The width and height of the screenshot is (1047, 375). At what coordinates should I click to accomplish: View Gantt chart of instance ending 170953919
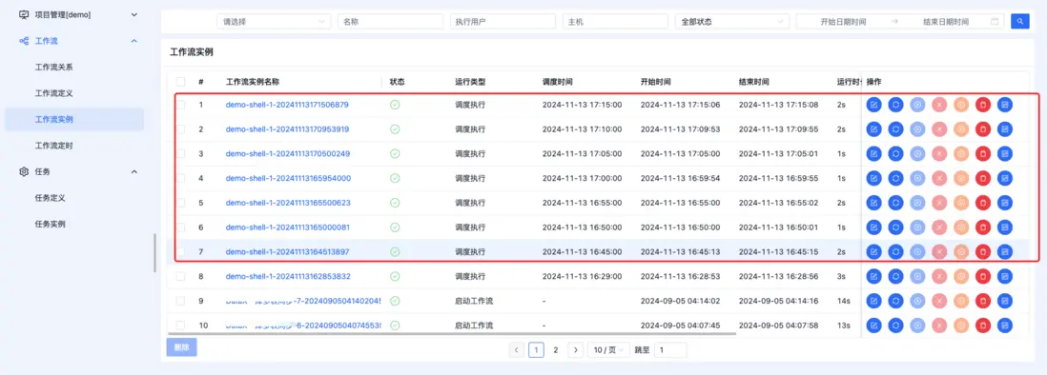[1005, 129]
